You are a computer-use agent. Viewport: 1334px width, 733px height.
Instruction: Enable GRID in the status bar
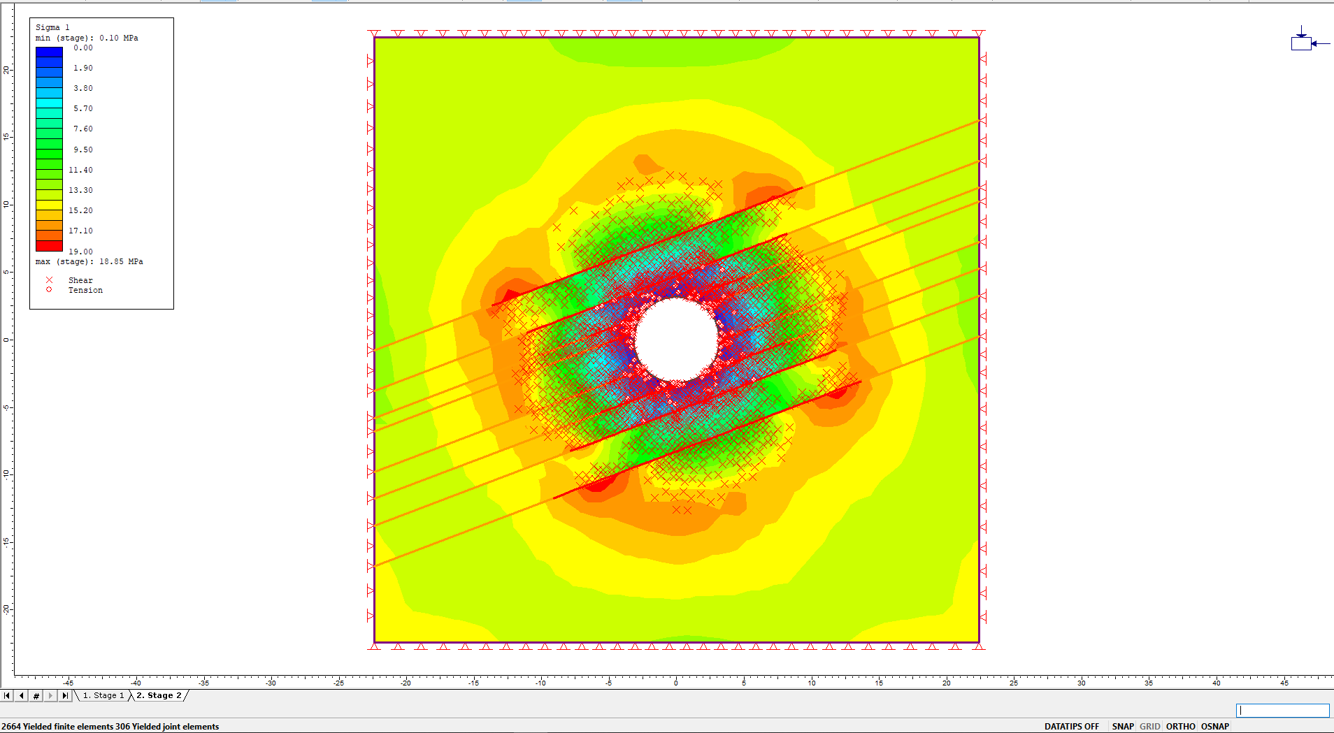point(1150,726)
